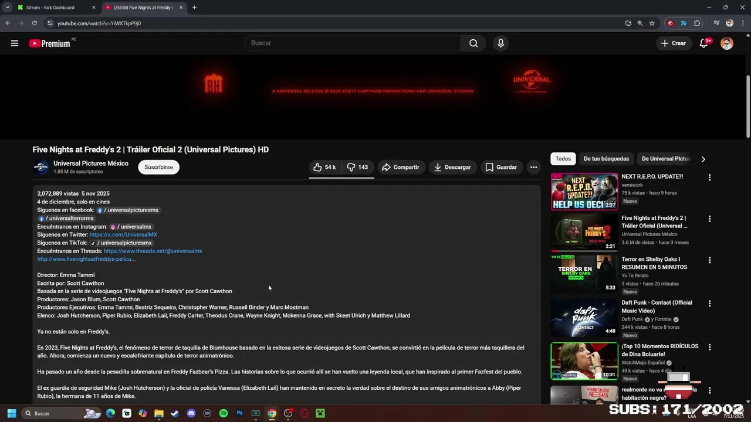Viewport: 751px width, 422px height.
Task: Open the Windows Start button
Action: point(11,413)
